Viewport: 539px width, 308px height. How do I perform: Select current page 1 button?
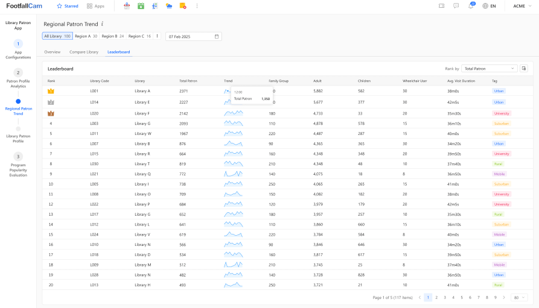(428, 297)
